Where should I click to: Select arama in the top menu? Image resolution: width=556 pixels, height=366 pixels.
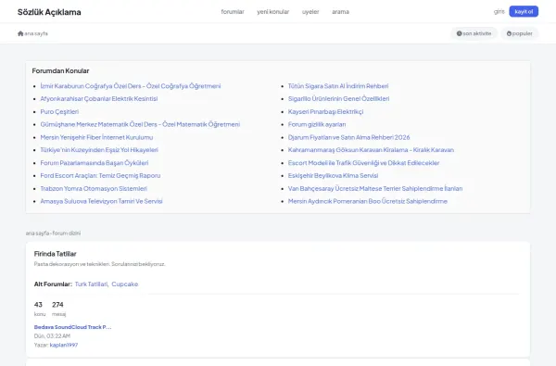pos(340,12)
